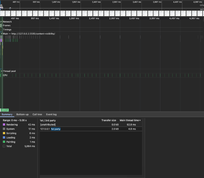Click the LCP timing marker
204x178 pixels.
pyautogui.click(x=6, y=110)
